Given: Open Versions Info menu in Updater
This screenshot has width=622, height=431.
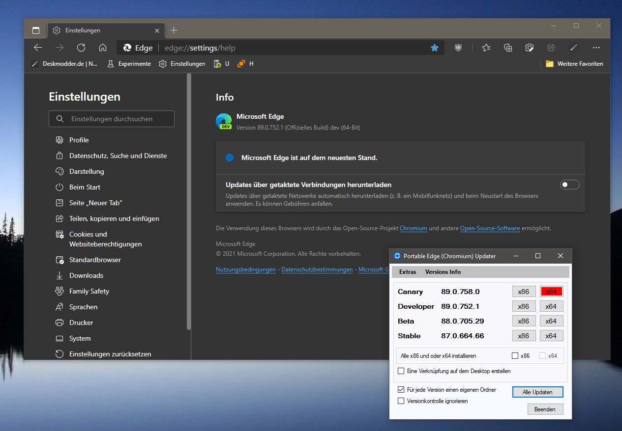Looking at the screenshot, I should pos(443,272).
